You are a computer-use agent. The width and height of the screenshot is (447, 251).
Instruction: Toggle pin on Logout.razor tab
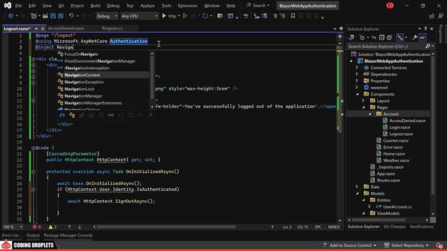coord(36,29)
